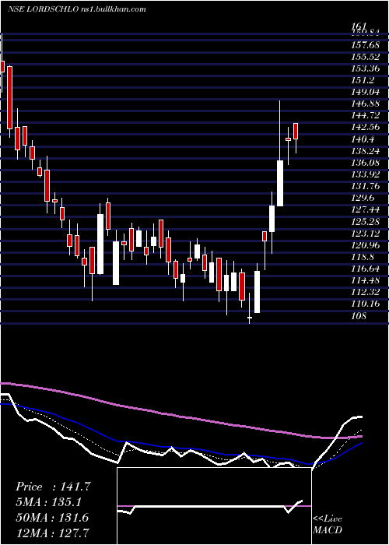Image resolution: width=389 pixels, height=545 pixels.
Task: Select the 136.08 price axis label
Action: tap(366, 163)
